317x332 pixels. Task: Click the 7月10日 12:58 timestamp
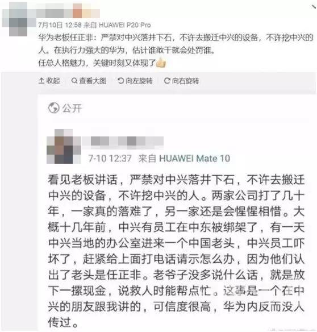tap(60, 25)
